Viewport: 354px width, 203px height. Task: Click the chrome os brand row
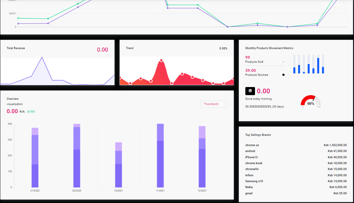(x=252, y=145)
